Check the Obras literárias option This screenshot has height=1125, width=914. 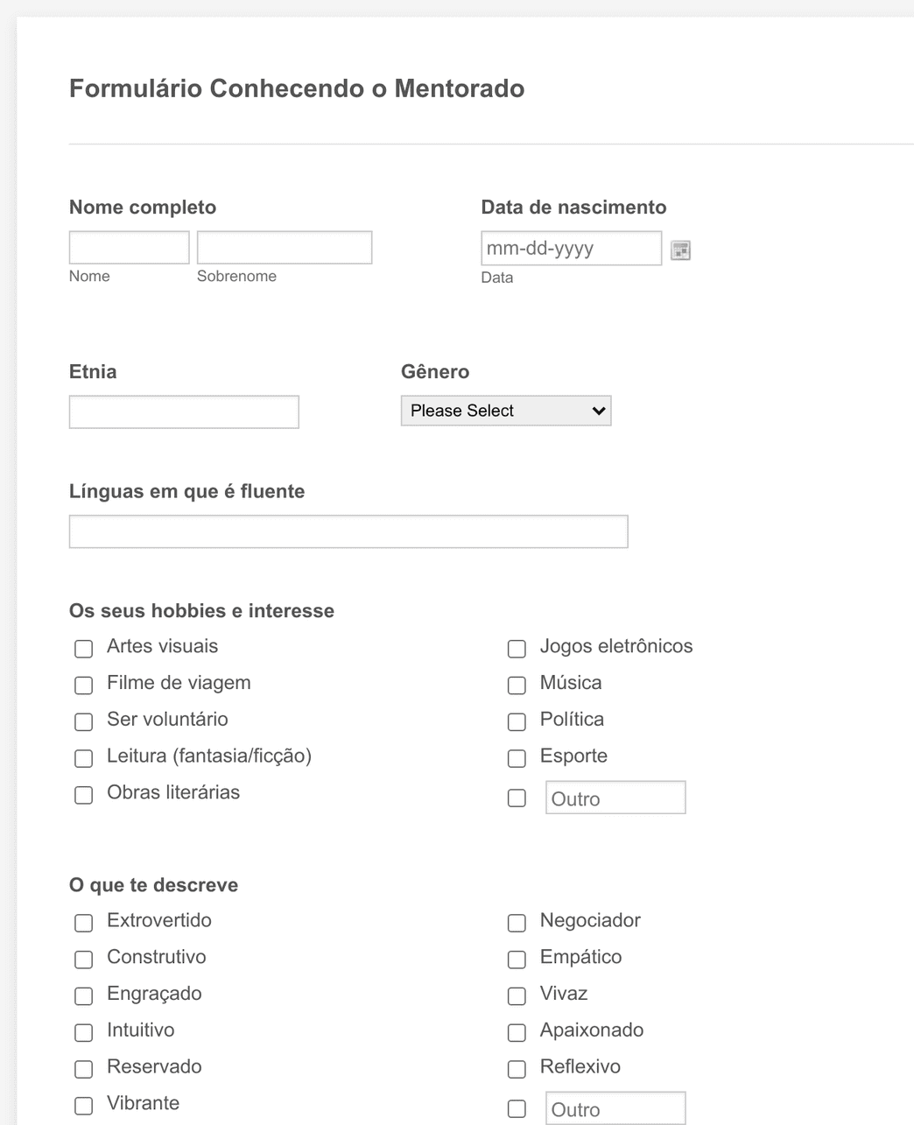tap(83, 795)
